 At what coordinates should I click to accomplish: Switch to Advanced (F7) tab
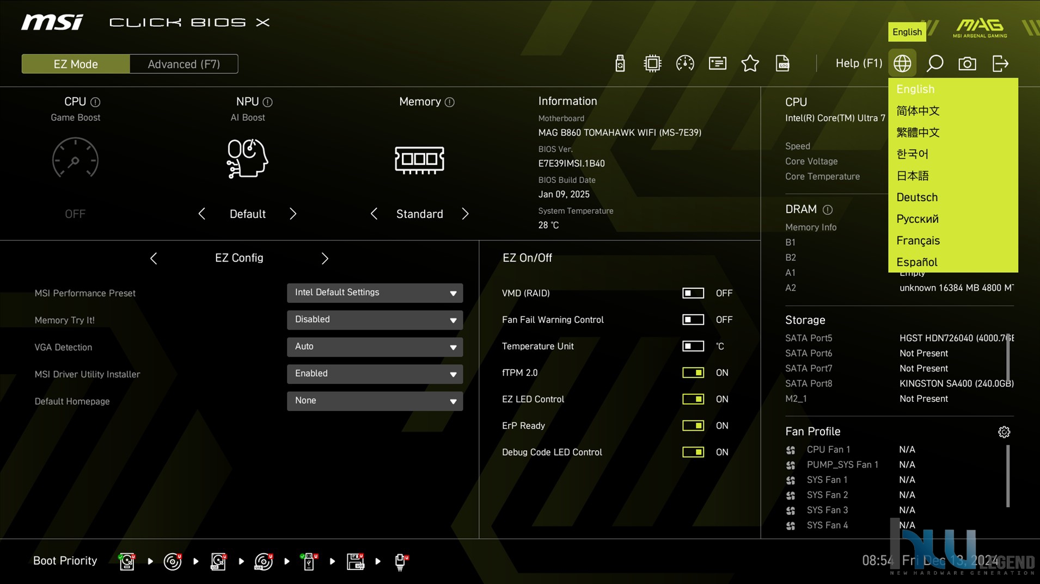click(184, 64)
